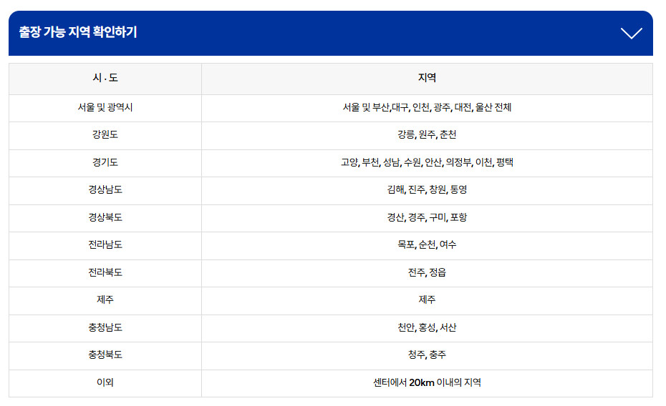Collapse the 출장 가능 지역 확인하기 chevron

(x=631, y=33)
